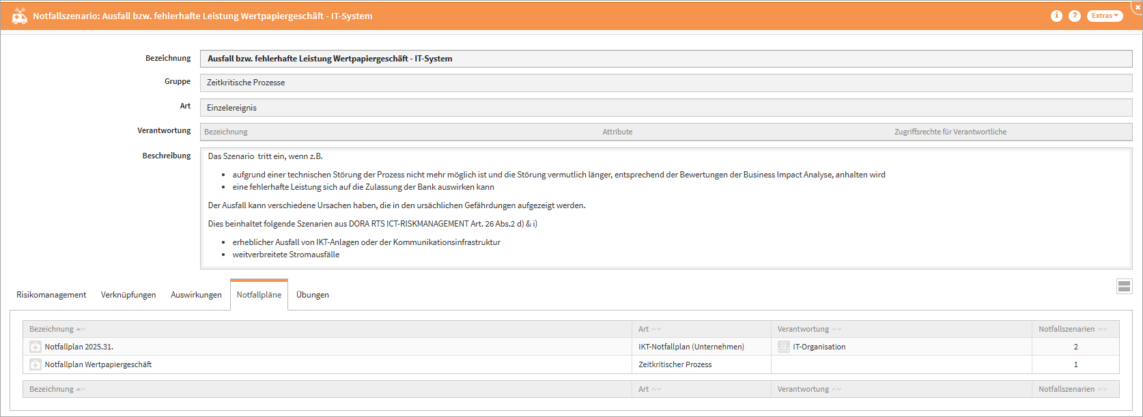The height and width of the screenshot is (417, 1143).
Task: Click the Gruppe field Zeitkritische Prozesse
Action: click(x=666, y=83)
